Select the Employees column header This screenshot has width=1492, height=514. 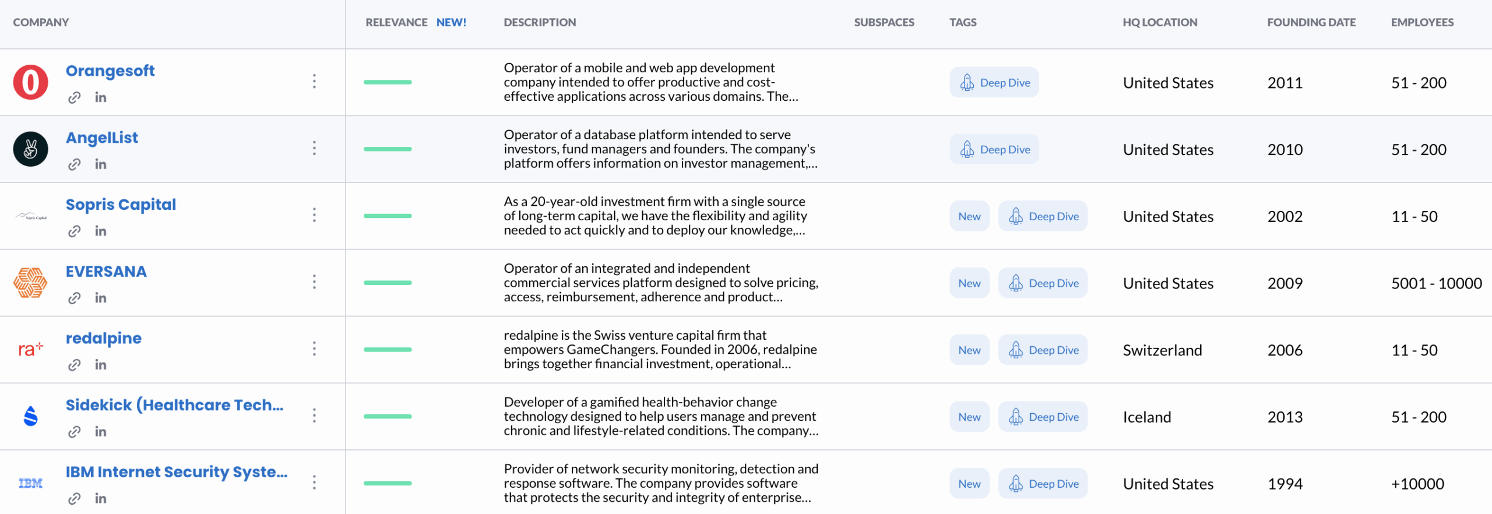(x=1421, y=22)
